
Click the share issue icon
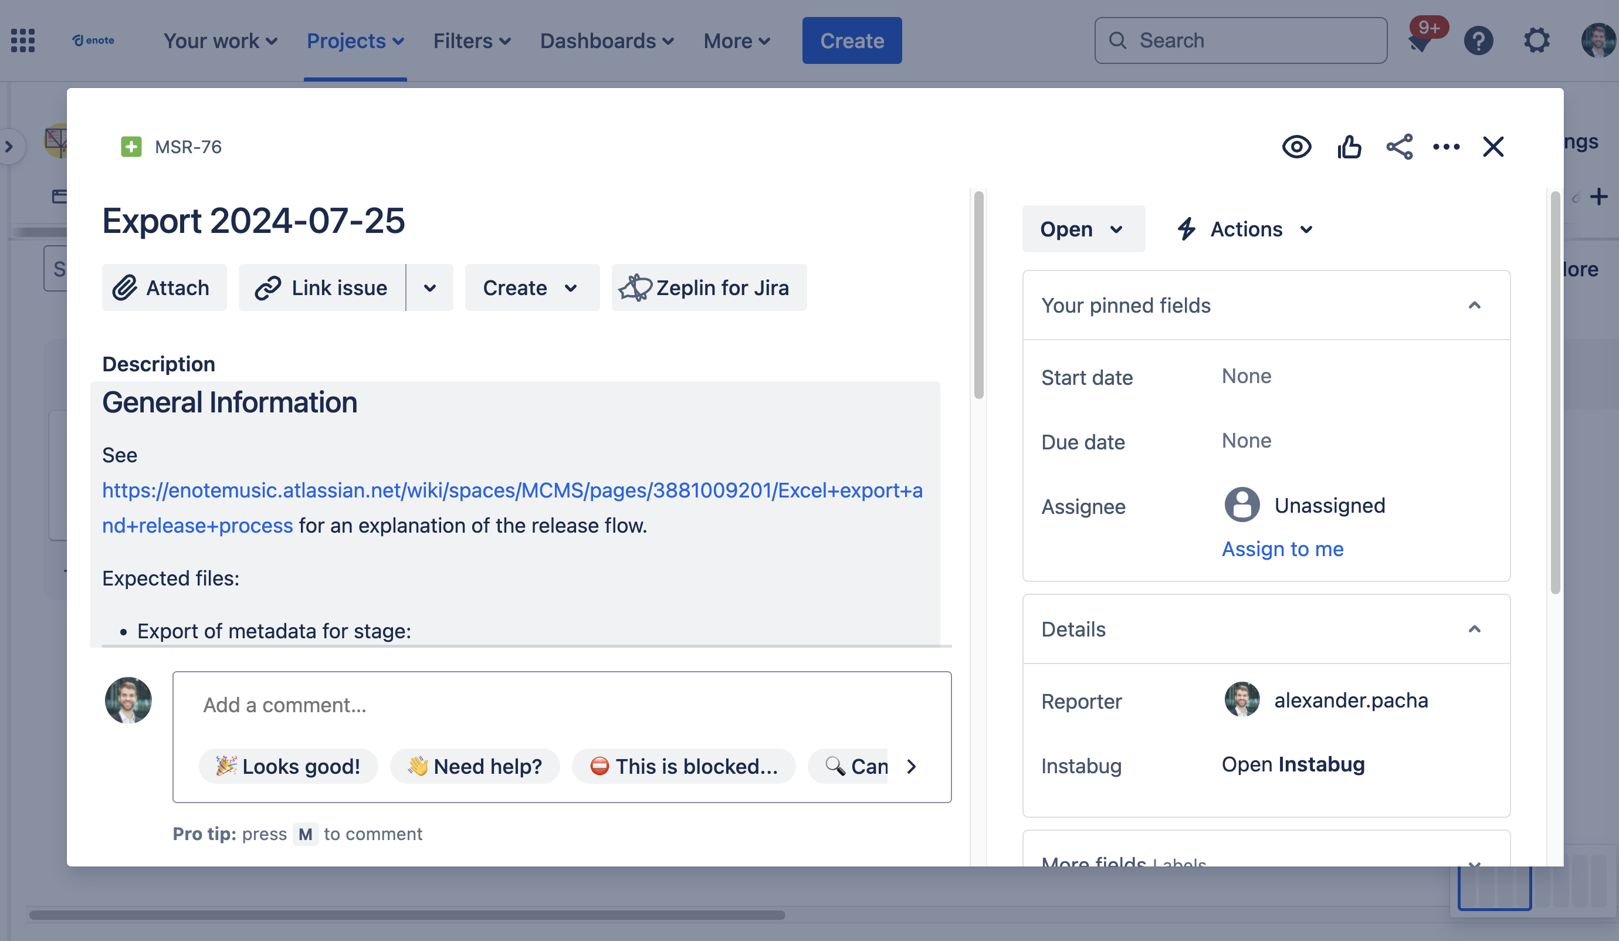(x=1399, y=147)
